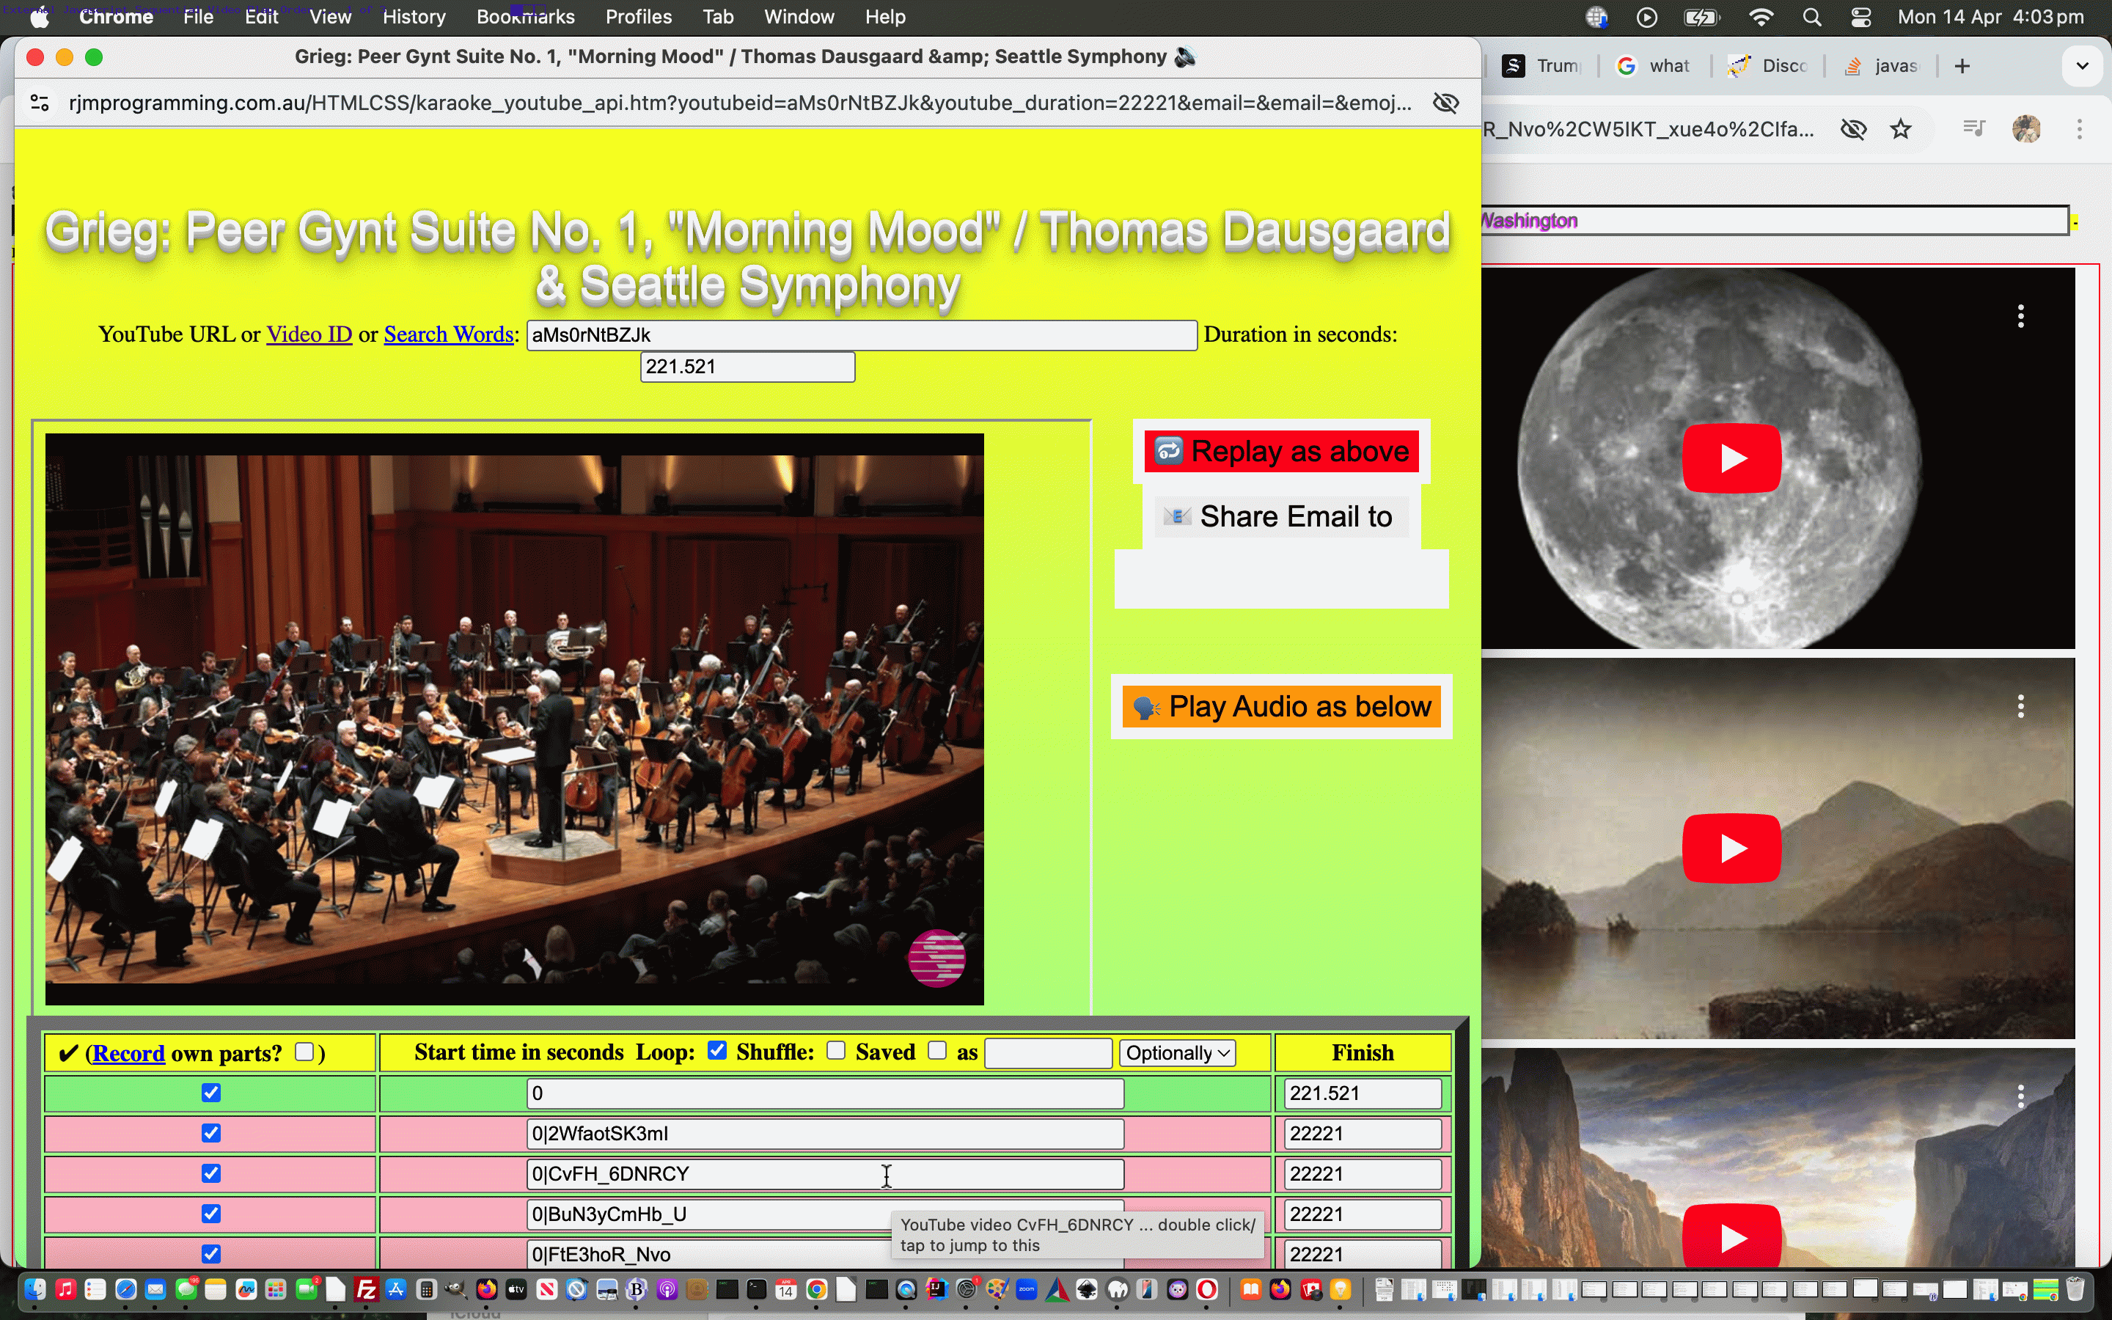
Task: Open the History menu
Action: 414,18
